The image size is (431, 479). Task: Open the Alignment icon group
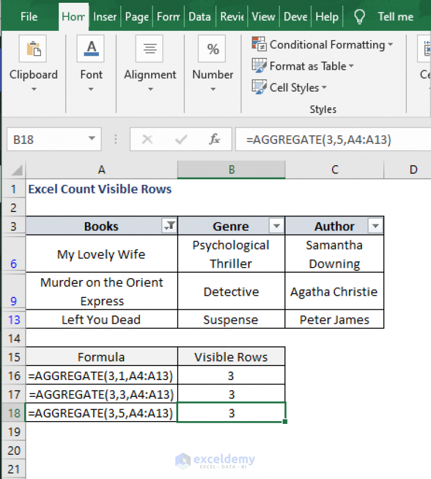[x=149, y=48]
